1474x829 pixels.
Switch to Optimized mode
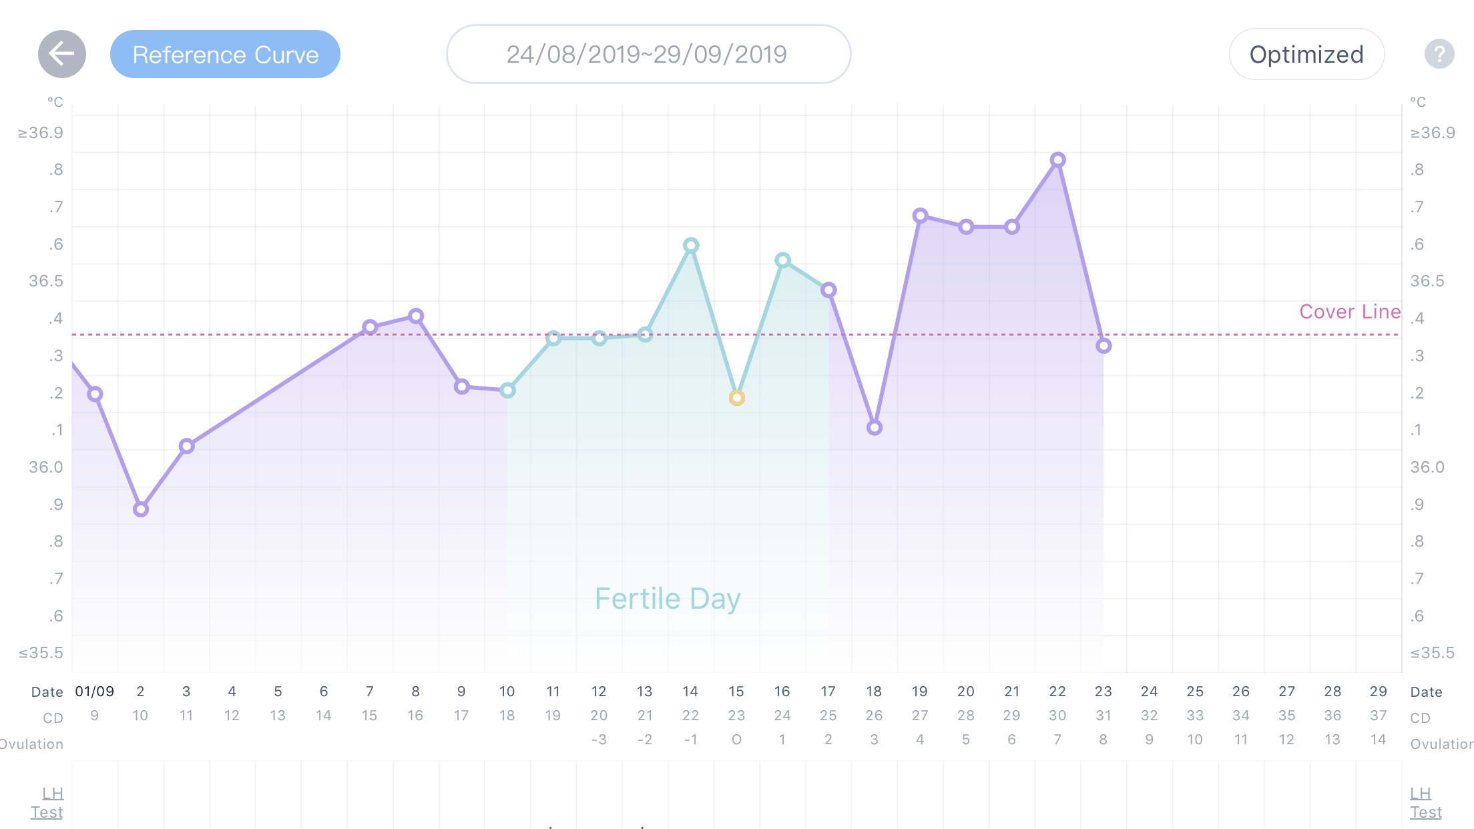(x=1306, y=54)
